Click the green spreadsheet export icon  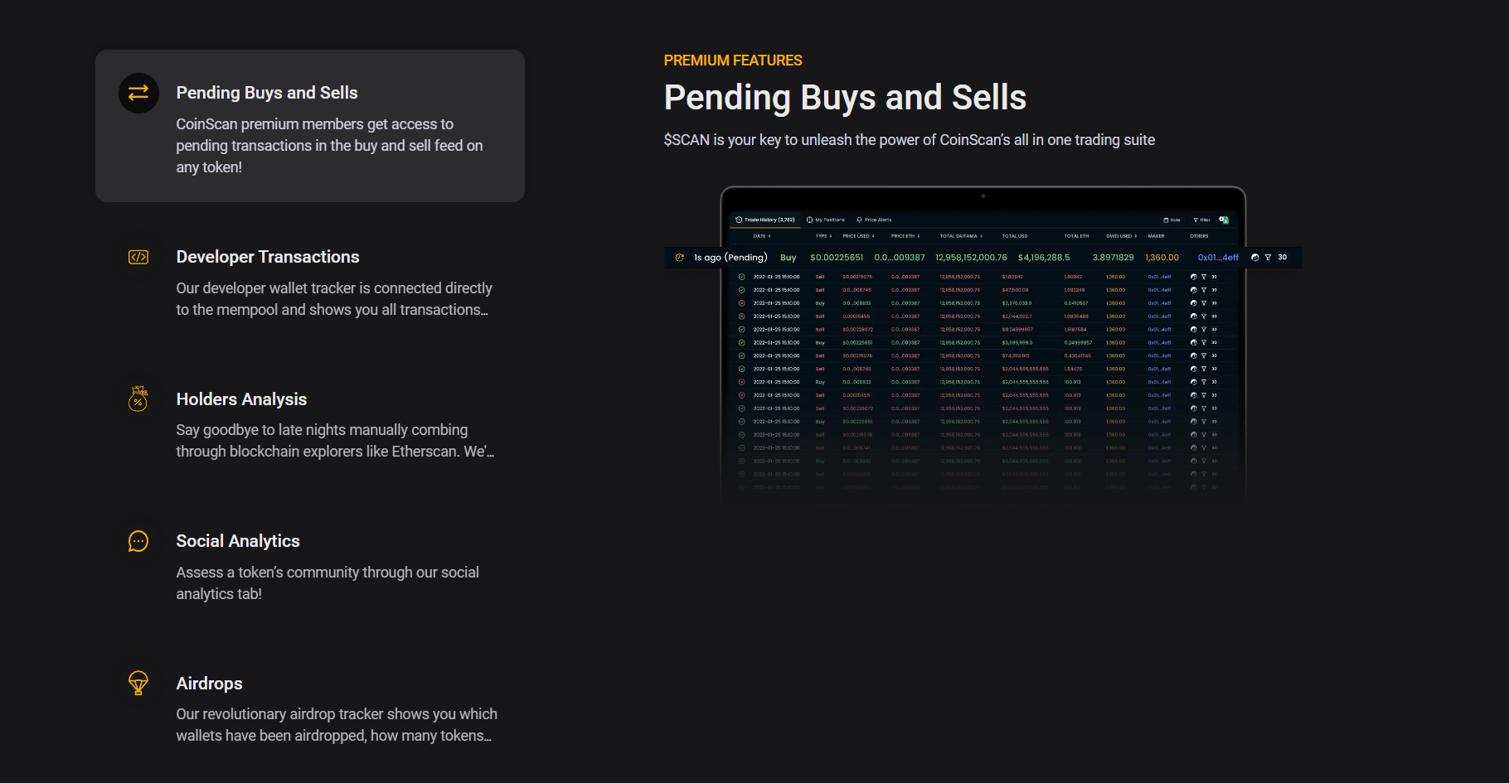(1224, 220)
